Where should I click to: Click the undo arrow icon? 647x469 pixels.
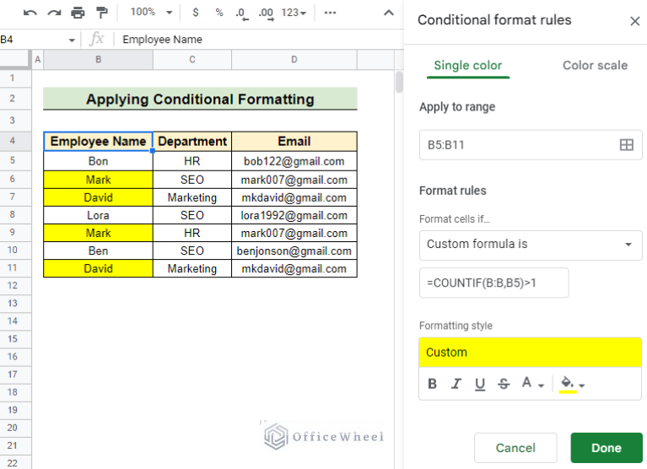(x=30, y=13)
